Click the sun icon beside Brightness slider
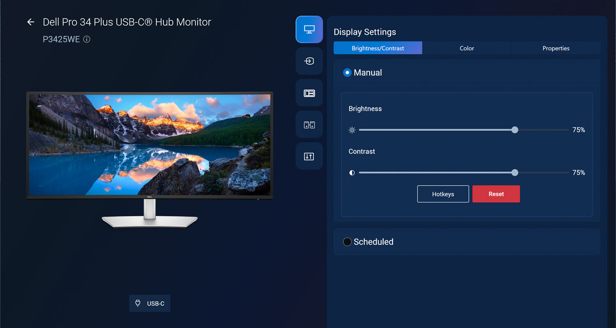The width and height of the screenshot is (616, 328). 352,130
